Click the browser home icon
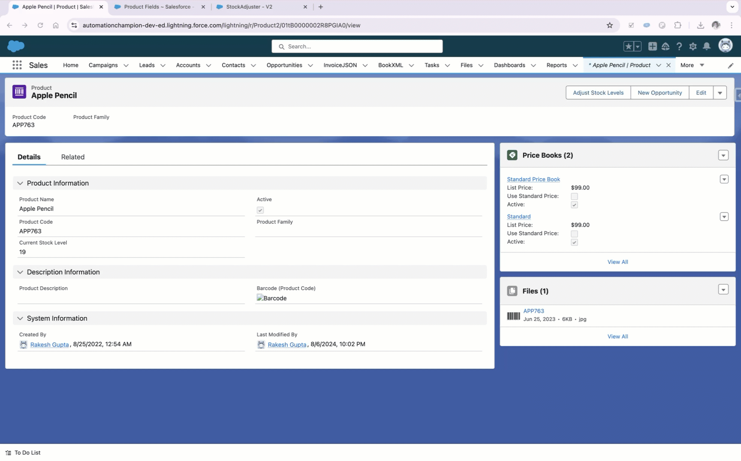Image resolution: width=741 pixels, height=461 pixels. pyautogui.click(x=56, y=25)
